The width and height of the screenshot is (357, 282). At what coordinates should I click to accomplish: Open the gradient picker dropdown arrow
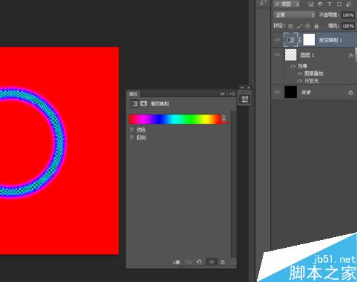click(224, 118)
